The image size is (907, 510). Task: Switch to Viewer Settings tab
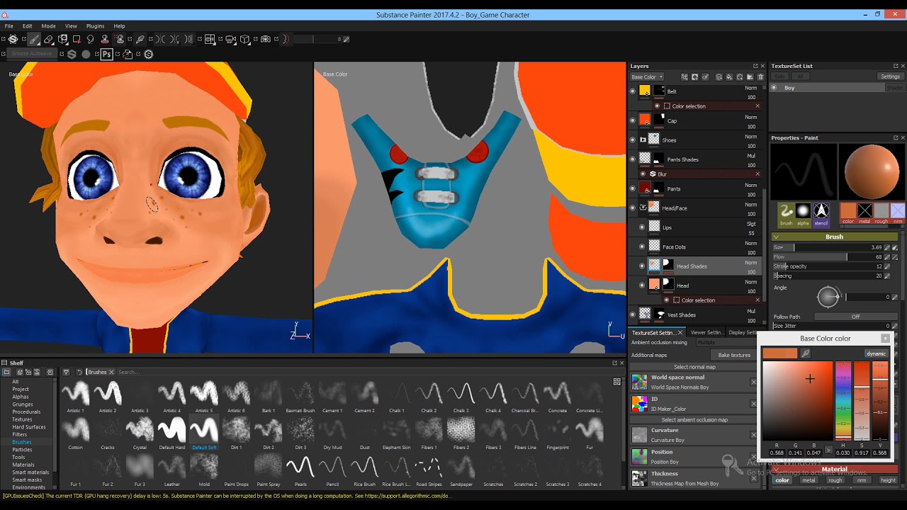tap(706, 332)
